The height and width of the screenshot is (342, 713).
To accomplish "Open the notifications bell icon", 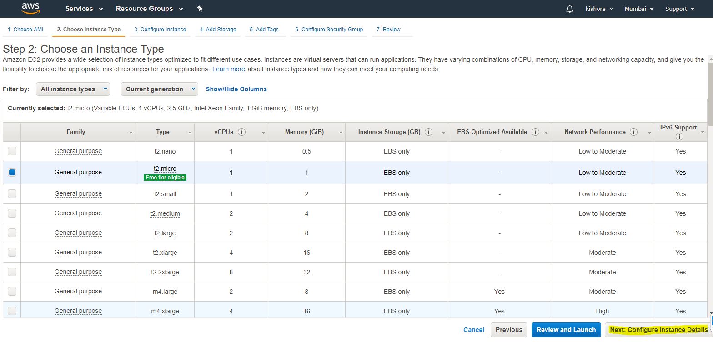I will [x=569, y=9].
